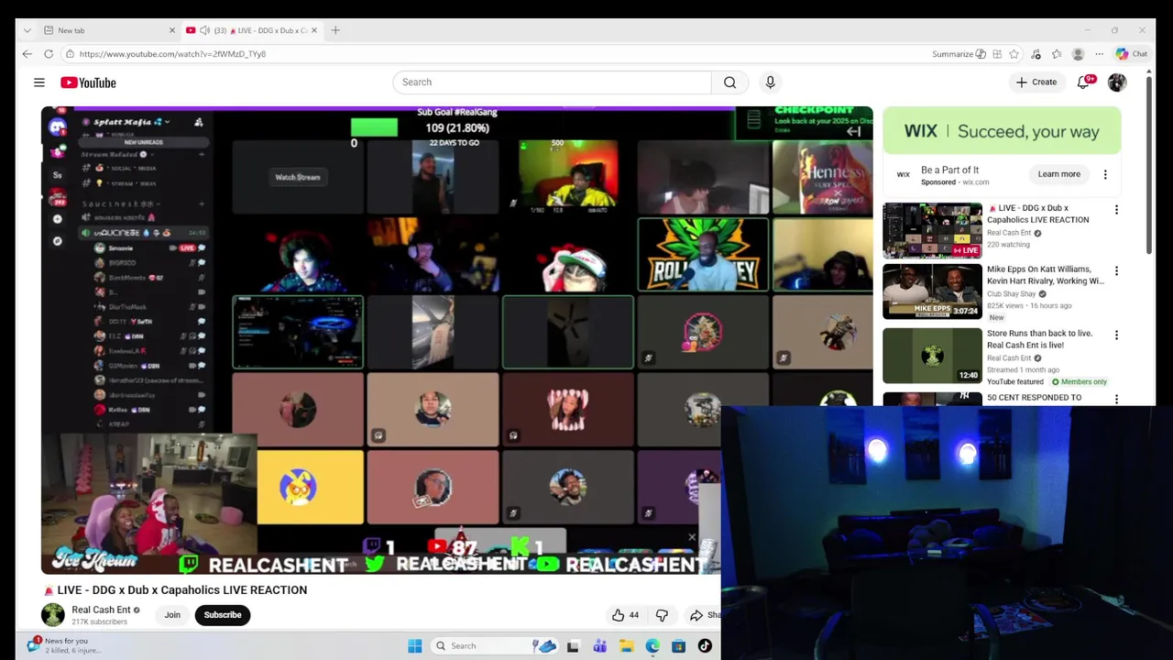
Task: Click the Mike Epps On Katt Williams title
Action: 1045,275
